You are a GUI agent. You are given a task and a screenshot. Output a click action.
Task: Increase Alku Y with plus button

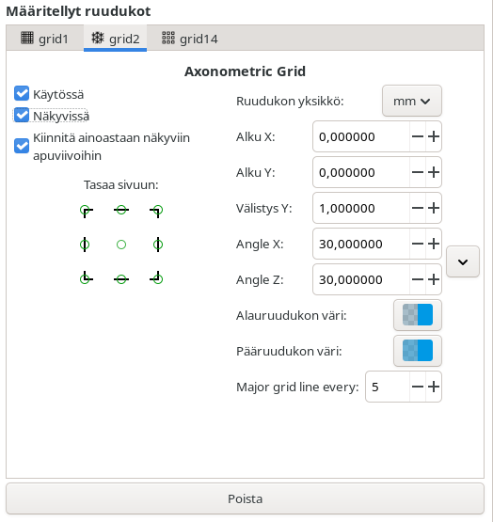pyautogui.click(x=434, y=172)
